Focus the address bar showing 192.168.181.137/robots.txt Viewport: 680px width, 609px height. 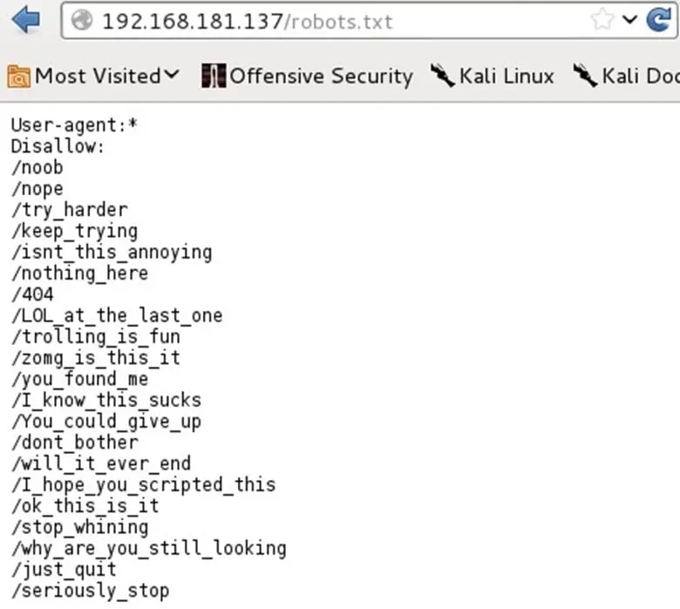[x=331, y=21]
